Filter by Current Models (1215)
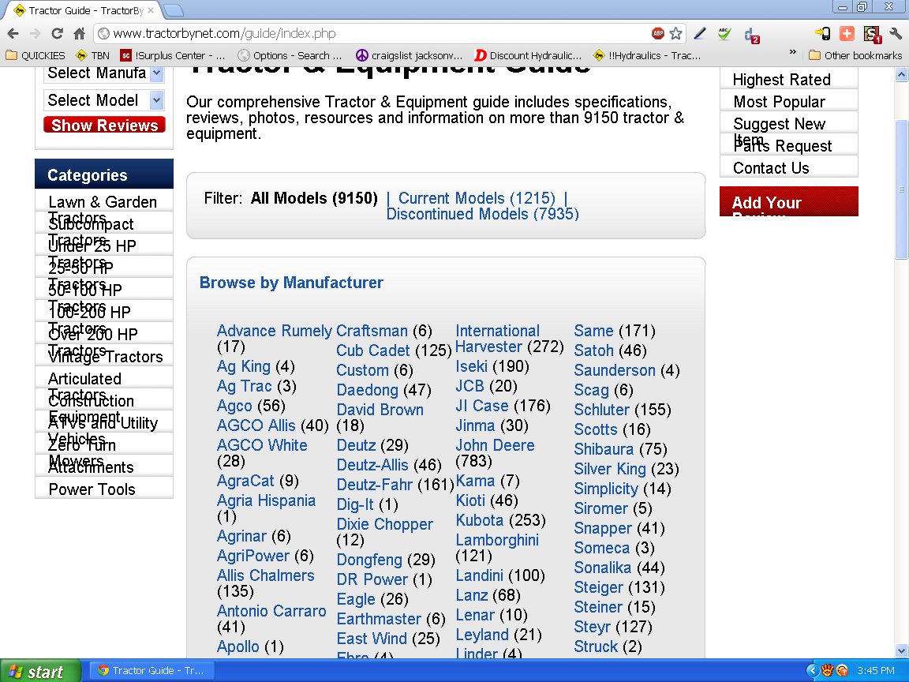 (x=477, y=198)
